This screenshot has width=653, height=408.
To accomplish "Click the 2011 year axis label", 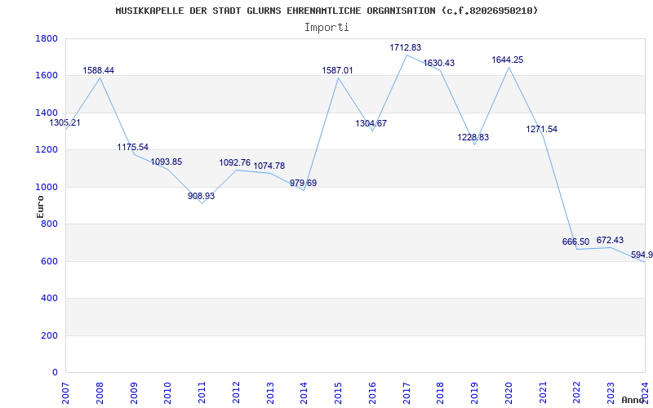I will pyautogui.click(x=202, y=391).
